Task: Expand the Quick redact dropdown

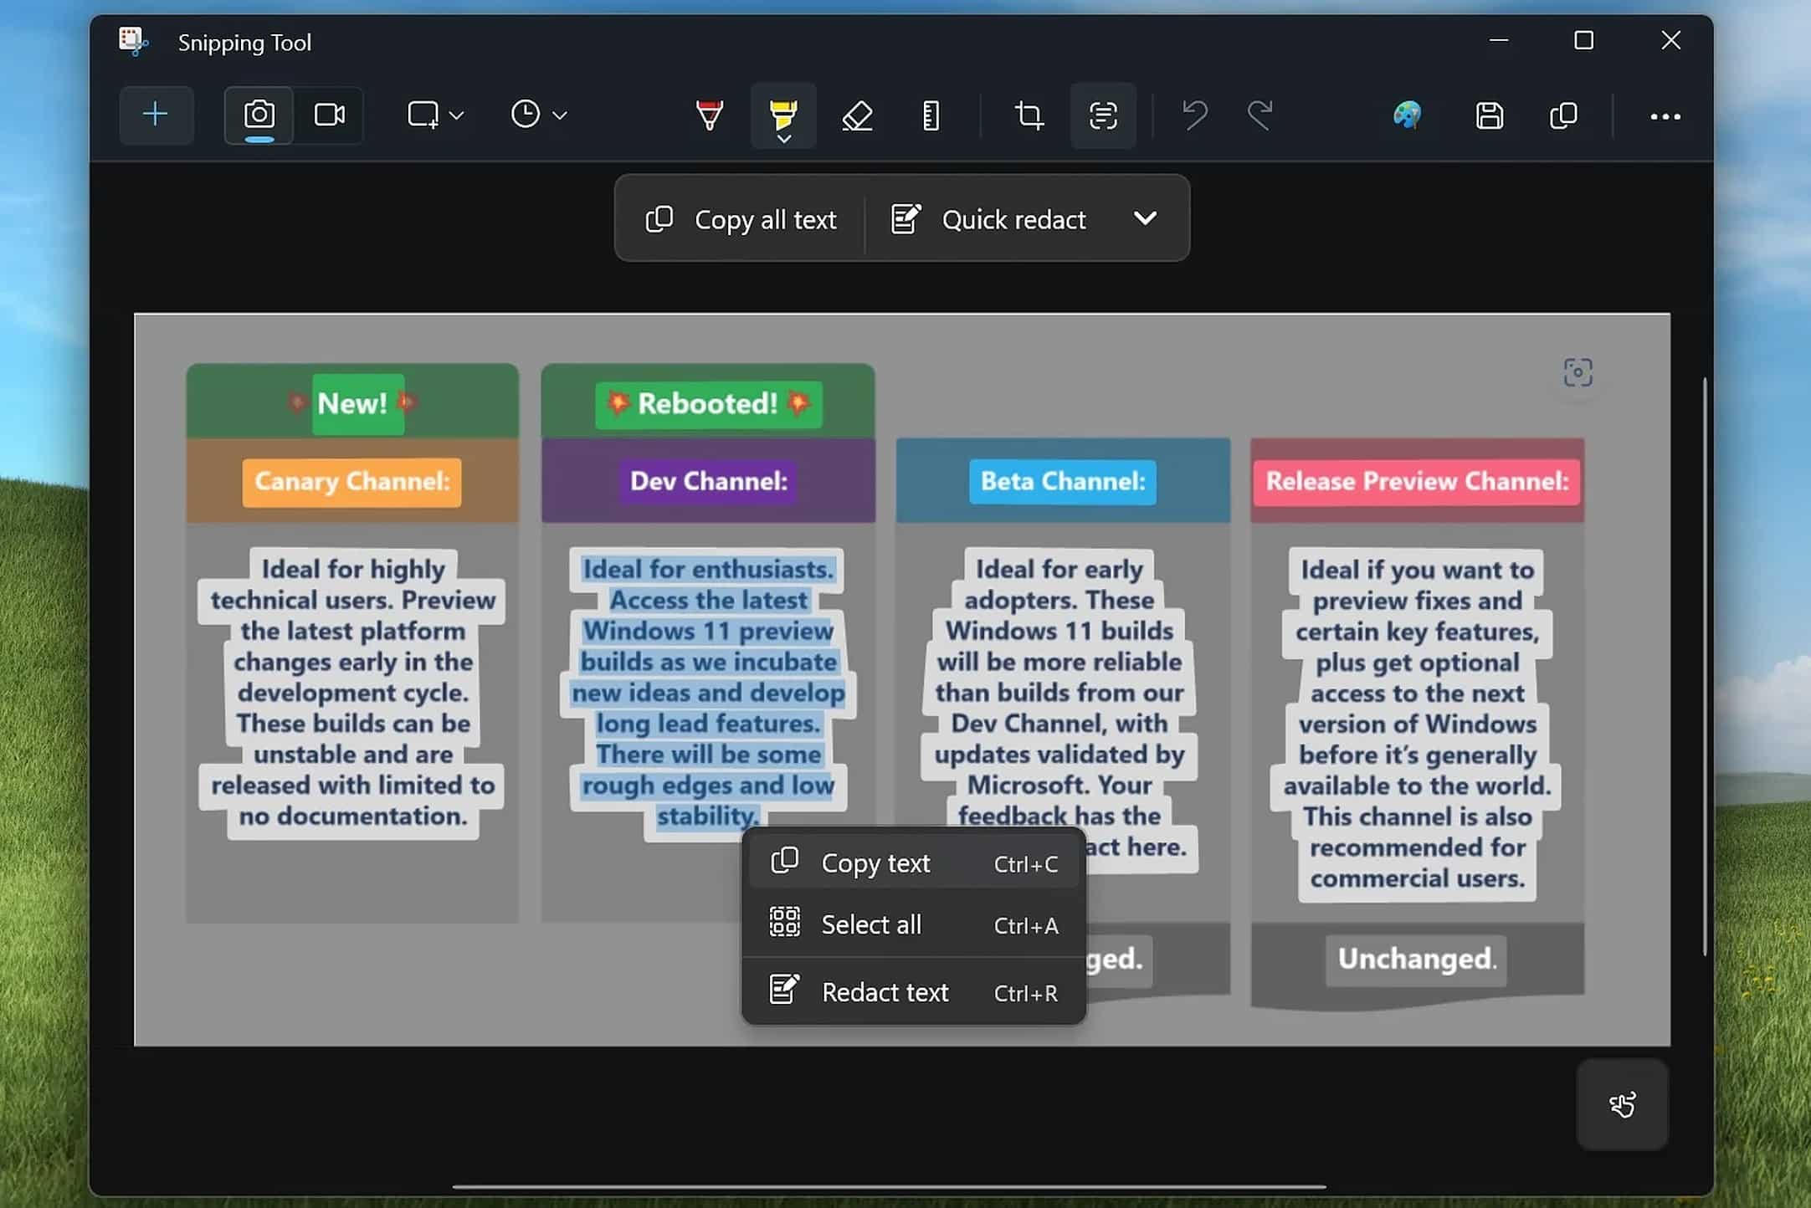Action: tap(1145, 218)
